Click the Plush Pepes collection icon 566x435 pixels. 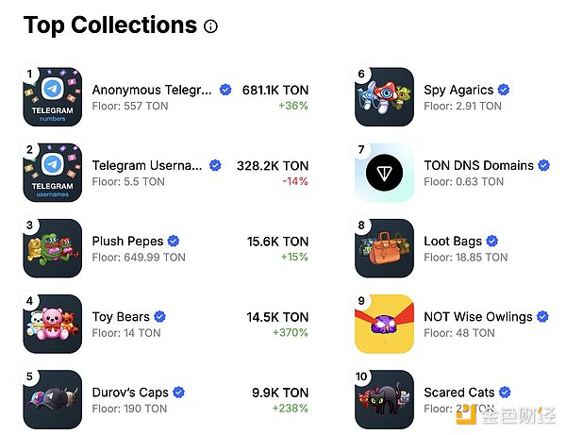[x=52, y=248]
